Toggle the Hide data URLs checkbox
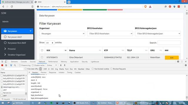The height and width of the screenshot is (105, 188). coord(26,69)
